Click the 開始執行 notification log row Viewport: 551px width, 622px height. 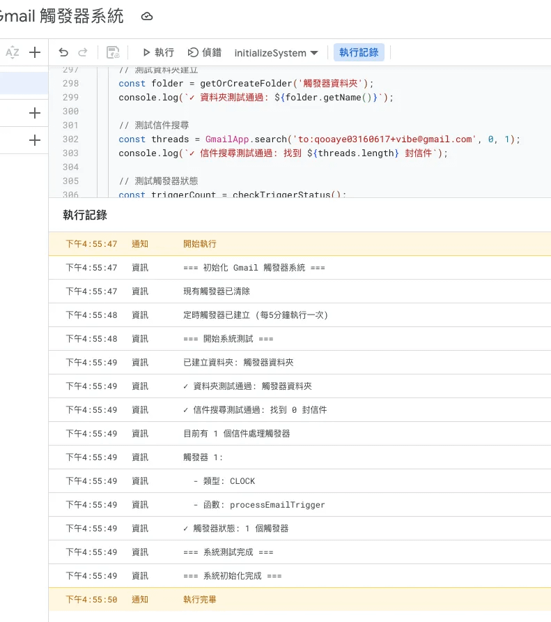coord(300,244)
